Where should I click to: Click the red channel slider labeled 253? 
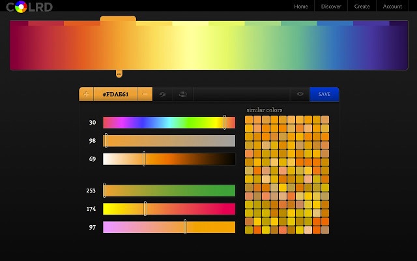pyautogui.click(x=169, y=191)
